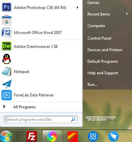Open the shutdown options arrow

coord(112,120)
